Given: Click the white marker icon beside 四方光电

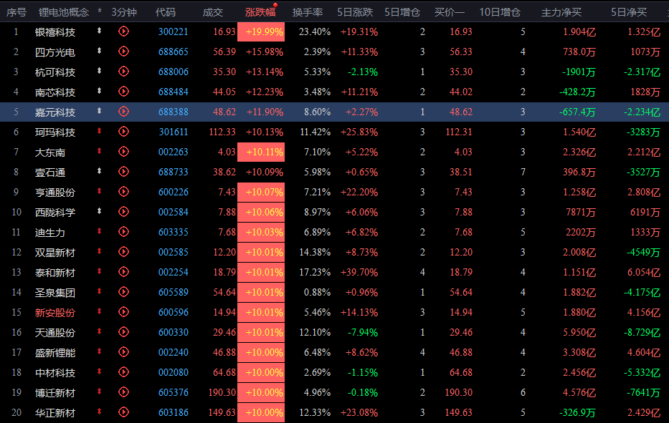Looking at the screenshot, I should tap(99, 51).
